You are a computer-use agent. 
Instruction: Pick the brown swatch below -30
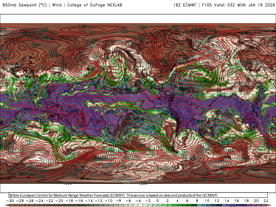pos(12,205)
